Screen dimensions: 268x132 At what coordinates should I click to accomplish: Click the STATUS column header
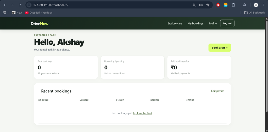point(190,100)
